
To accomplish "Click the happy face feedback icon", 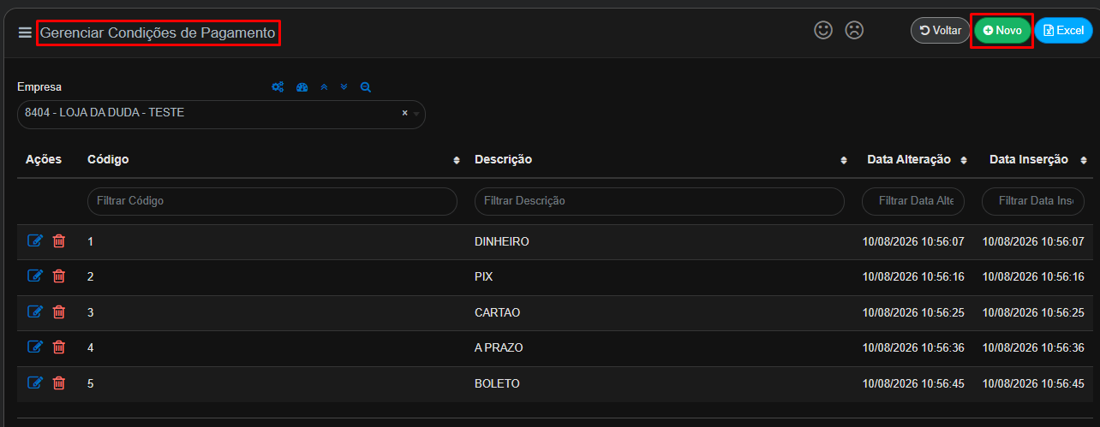I will click(x=823, y=30).
